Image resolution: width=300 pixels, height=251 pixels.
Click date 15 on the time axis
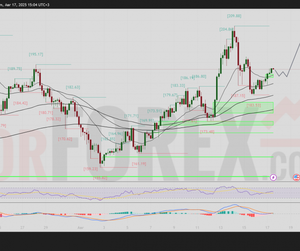(244, 228)
